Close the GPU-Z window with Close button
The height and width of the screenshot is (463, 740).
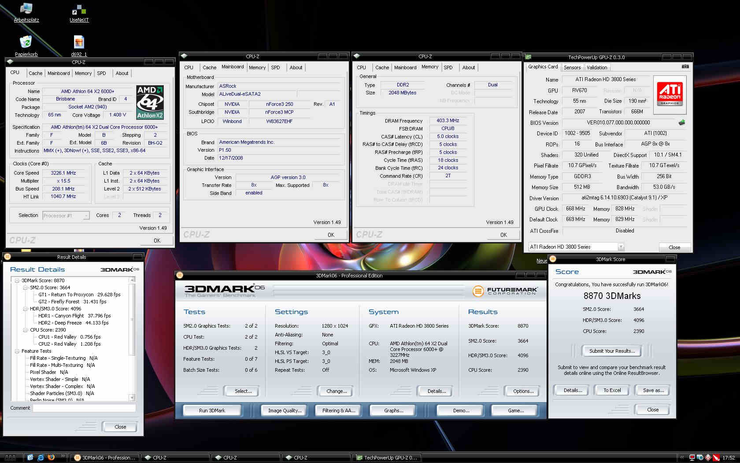(674, 247)
